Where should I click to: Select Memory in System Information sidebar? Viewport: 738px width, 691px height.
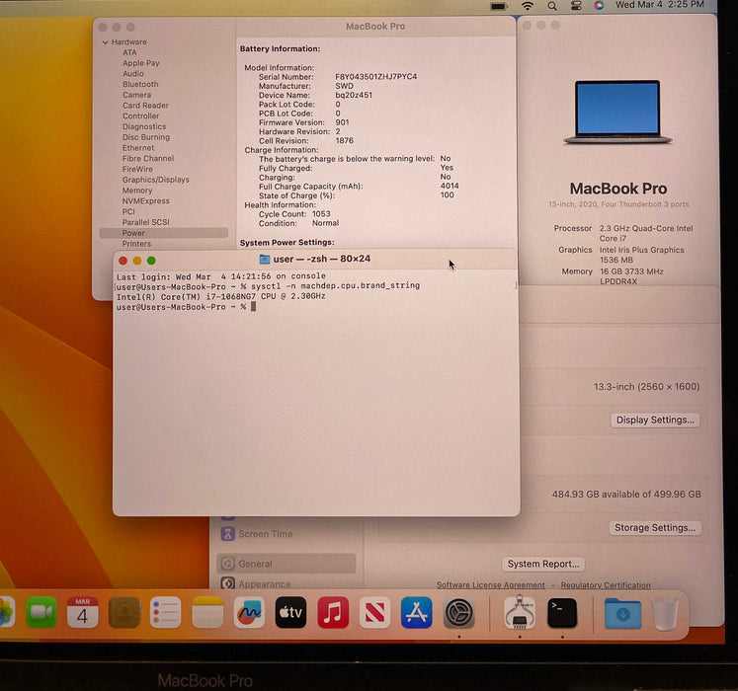point(137,191)
